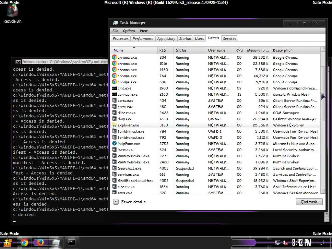332x249 pixels.
Task: Select the ShellExperienceHost process row
Action: pos(215,181)
